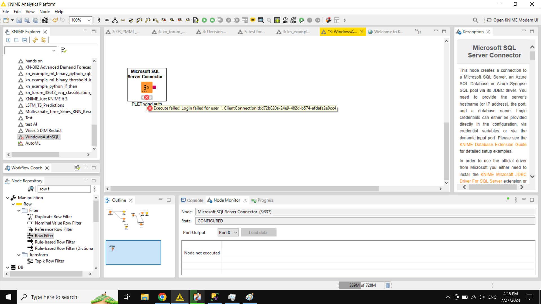Click the Undo arrow in toolbar

click(55, 20)
